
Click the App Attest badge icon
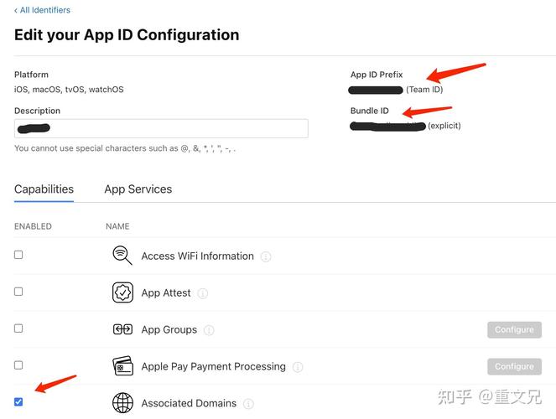click(122, 292)
